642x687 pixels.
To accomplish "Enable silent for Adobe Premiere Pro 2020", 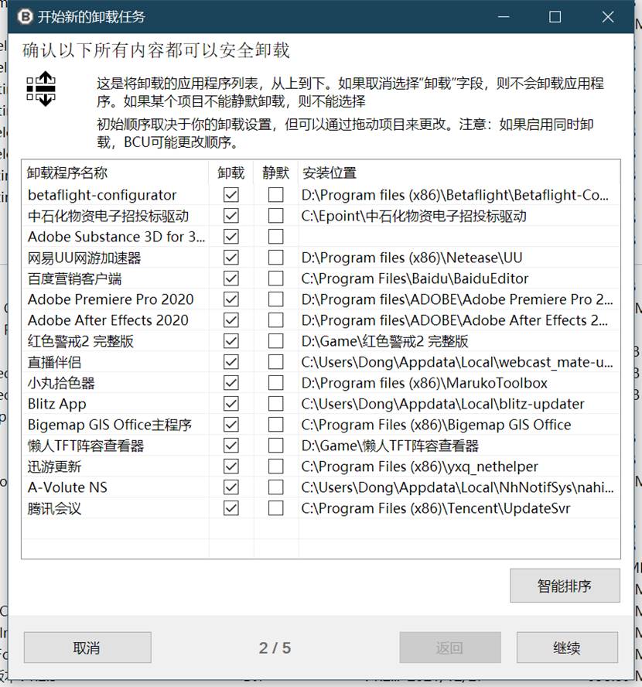I will coord(276,299).
